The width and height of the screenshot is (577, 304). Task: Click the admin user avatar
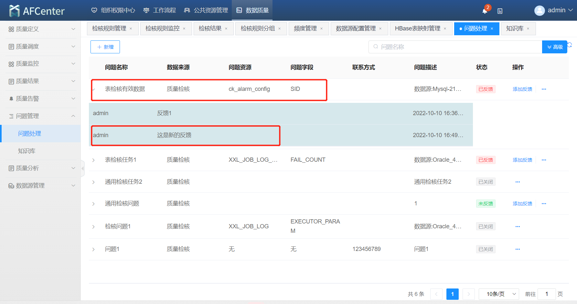[x=539, y=11]
